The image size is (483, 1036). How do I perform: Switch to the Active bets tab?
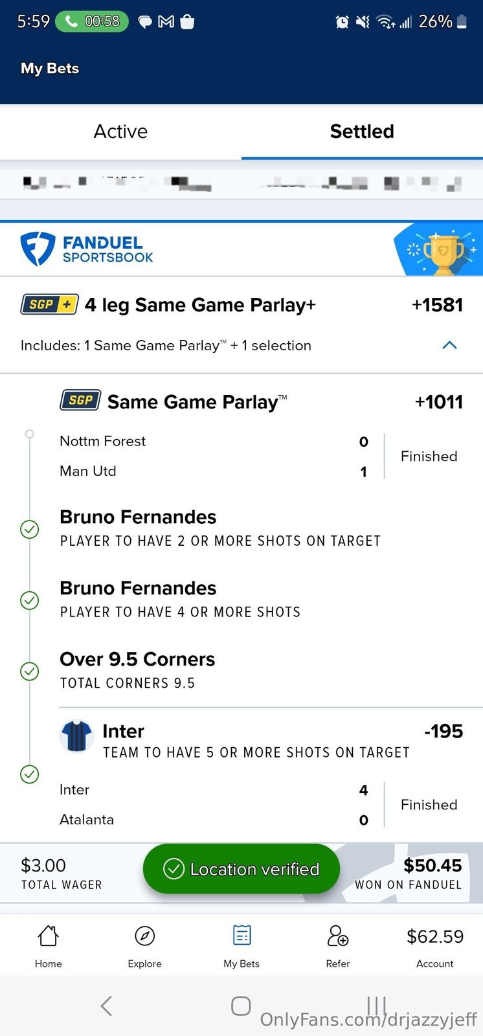(120, 131)
